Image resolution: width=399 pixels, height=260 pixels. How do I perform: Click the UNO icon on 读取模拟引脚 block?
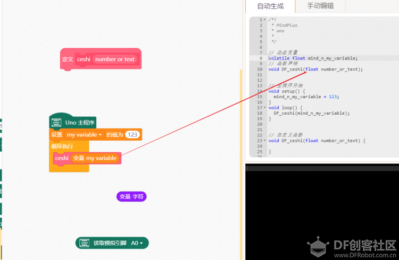[x=84, y=243]
